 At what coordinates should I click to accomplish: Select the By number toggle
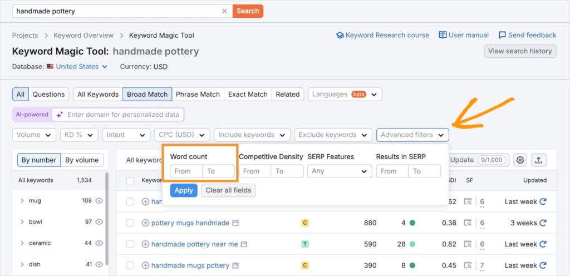point(39,160)
